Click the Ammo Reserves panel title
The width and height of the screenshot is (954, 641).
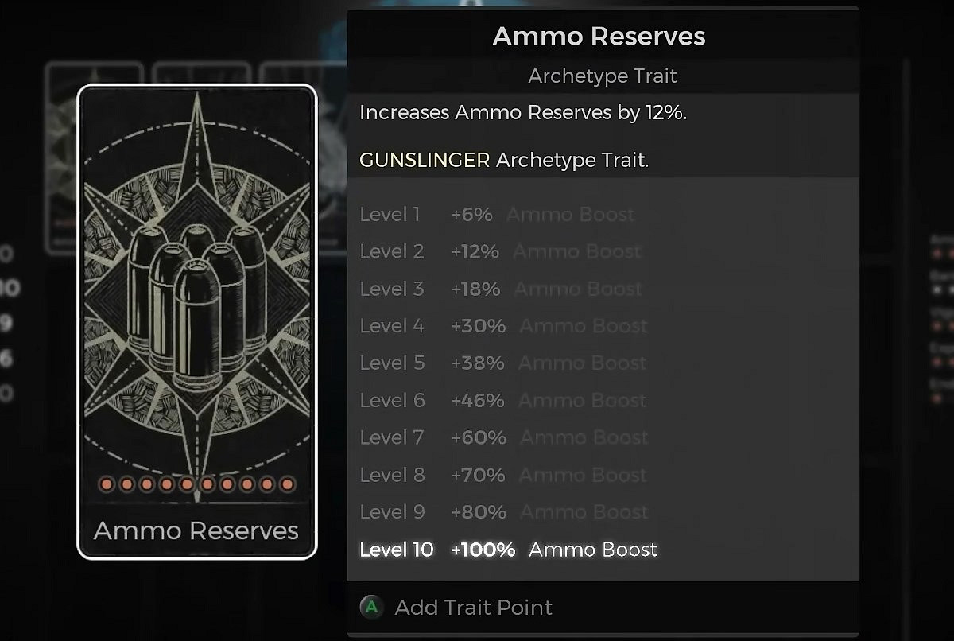tap(599, 37)
